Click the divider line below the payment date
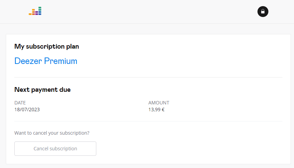 pyautogui.click(x=148, y=121)
